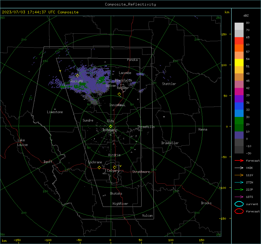Select the white 04DK arrow symbol
261x244 pixels.
[x=239, y=168]
